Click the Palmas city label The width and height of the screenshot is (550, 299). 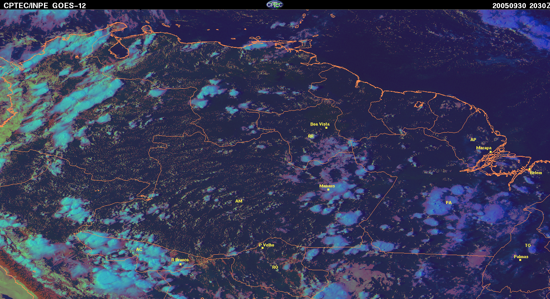[x=521, y=257]
